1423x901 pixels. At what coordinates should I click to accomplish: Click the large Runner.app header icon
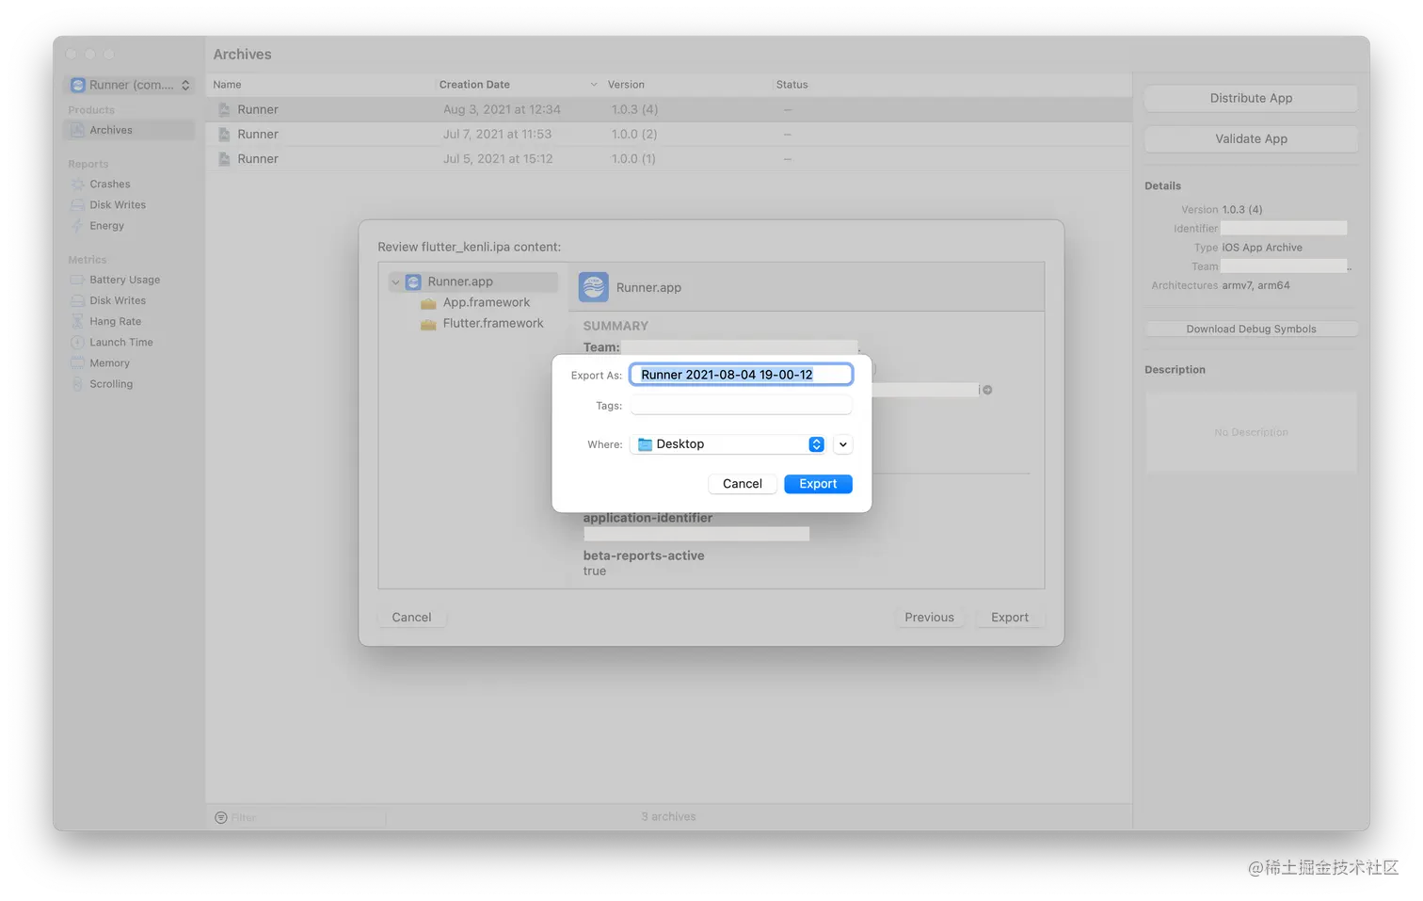594,287
